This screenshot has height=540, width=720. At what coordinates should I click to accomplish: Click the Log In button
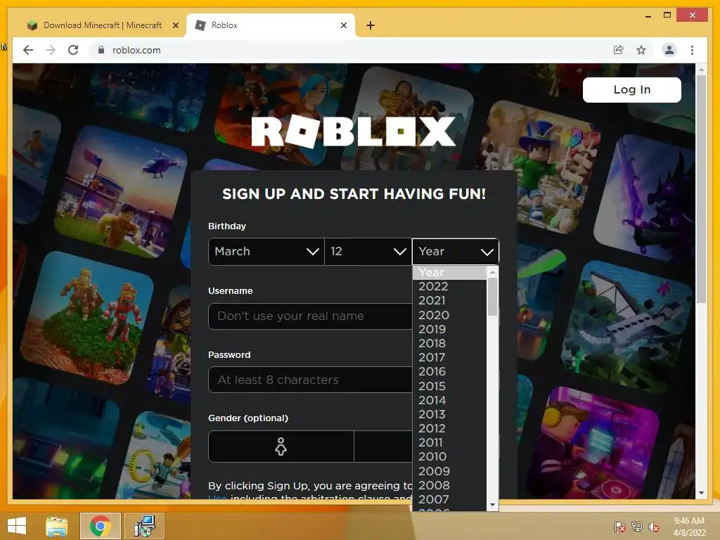click(x=632, y=89)
